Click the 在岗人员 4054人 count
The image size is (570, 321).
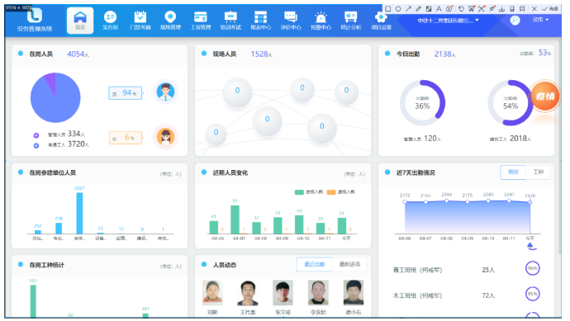pyautogui.click(x=78, y=54)
